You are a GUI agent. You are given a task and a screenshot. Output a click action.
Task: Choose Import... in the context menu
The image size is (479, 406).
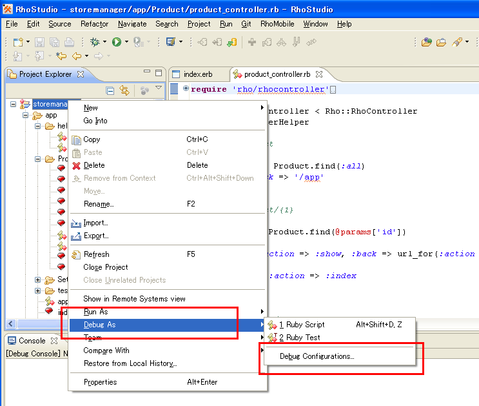(167, 223)
